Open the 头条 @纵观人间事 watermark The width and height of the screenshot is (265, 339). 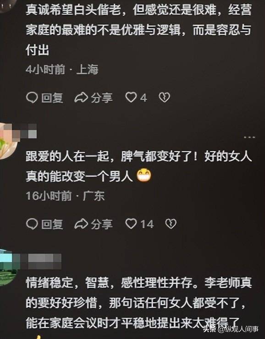231,329
